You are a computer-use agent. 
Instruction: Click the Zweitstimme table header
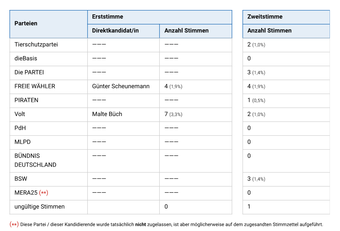[x=265, y=17]
